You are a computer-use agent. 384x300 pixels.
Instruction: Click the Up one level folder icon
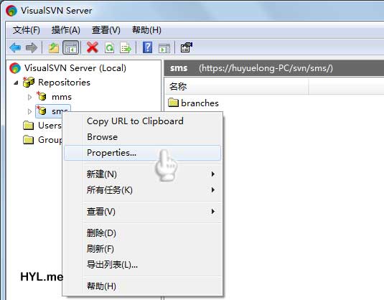[54, 47]
